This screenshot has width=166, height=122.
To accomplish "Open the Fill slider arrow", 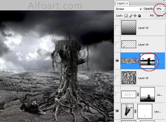I will (x=165, y=16).
